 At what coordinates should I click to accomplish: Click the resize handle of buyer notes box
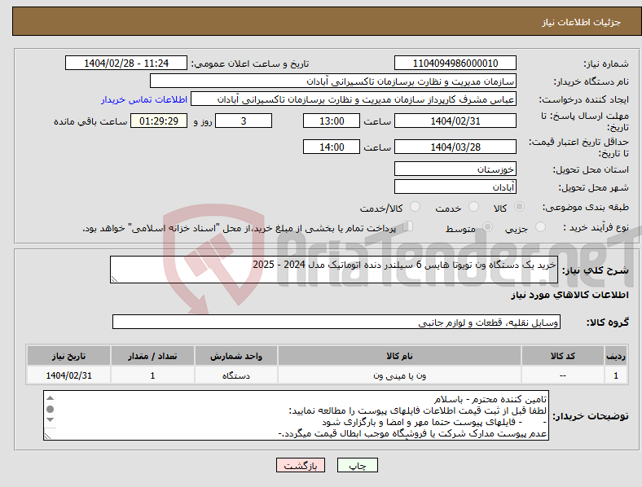click(47, 437)
